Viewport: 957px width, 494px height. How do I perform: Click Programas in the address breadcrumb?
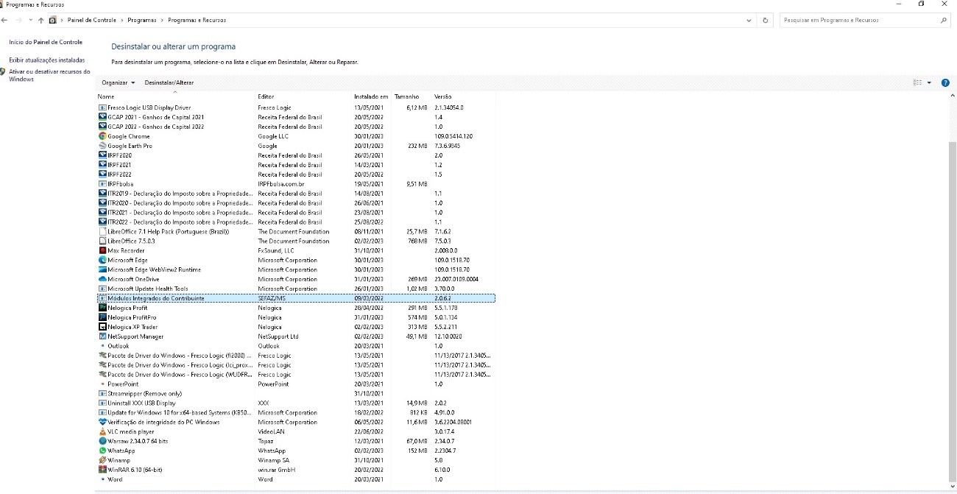(x=141, y=21)
